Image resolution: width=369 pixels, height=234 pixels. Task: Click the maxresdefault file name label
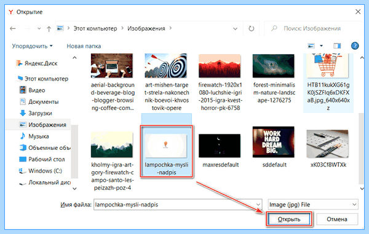(221, 165)
